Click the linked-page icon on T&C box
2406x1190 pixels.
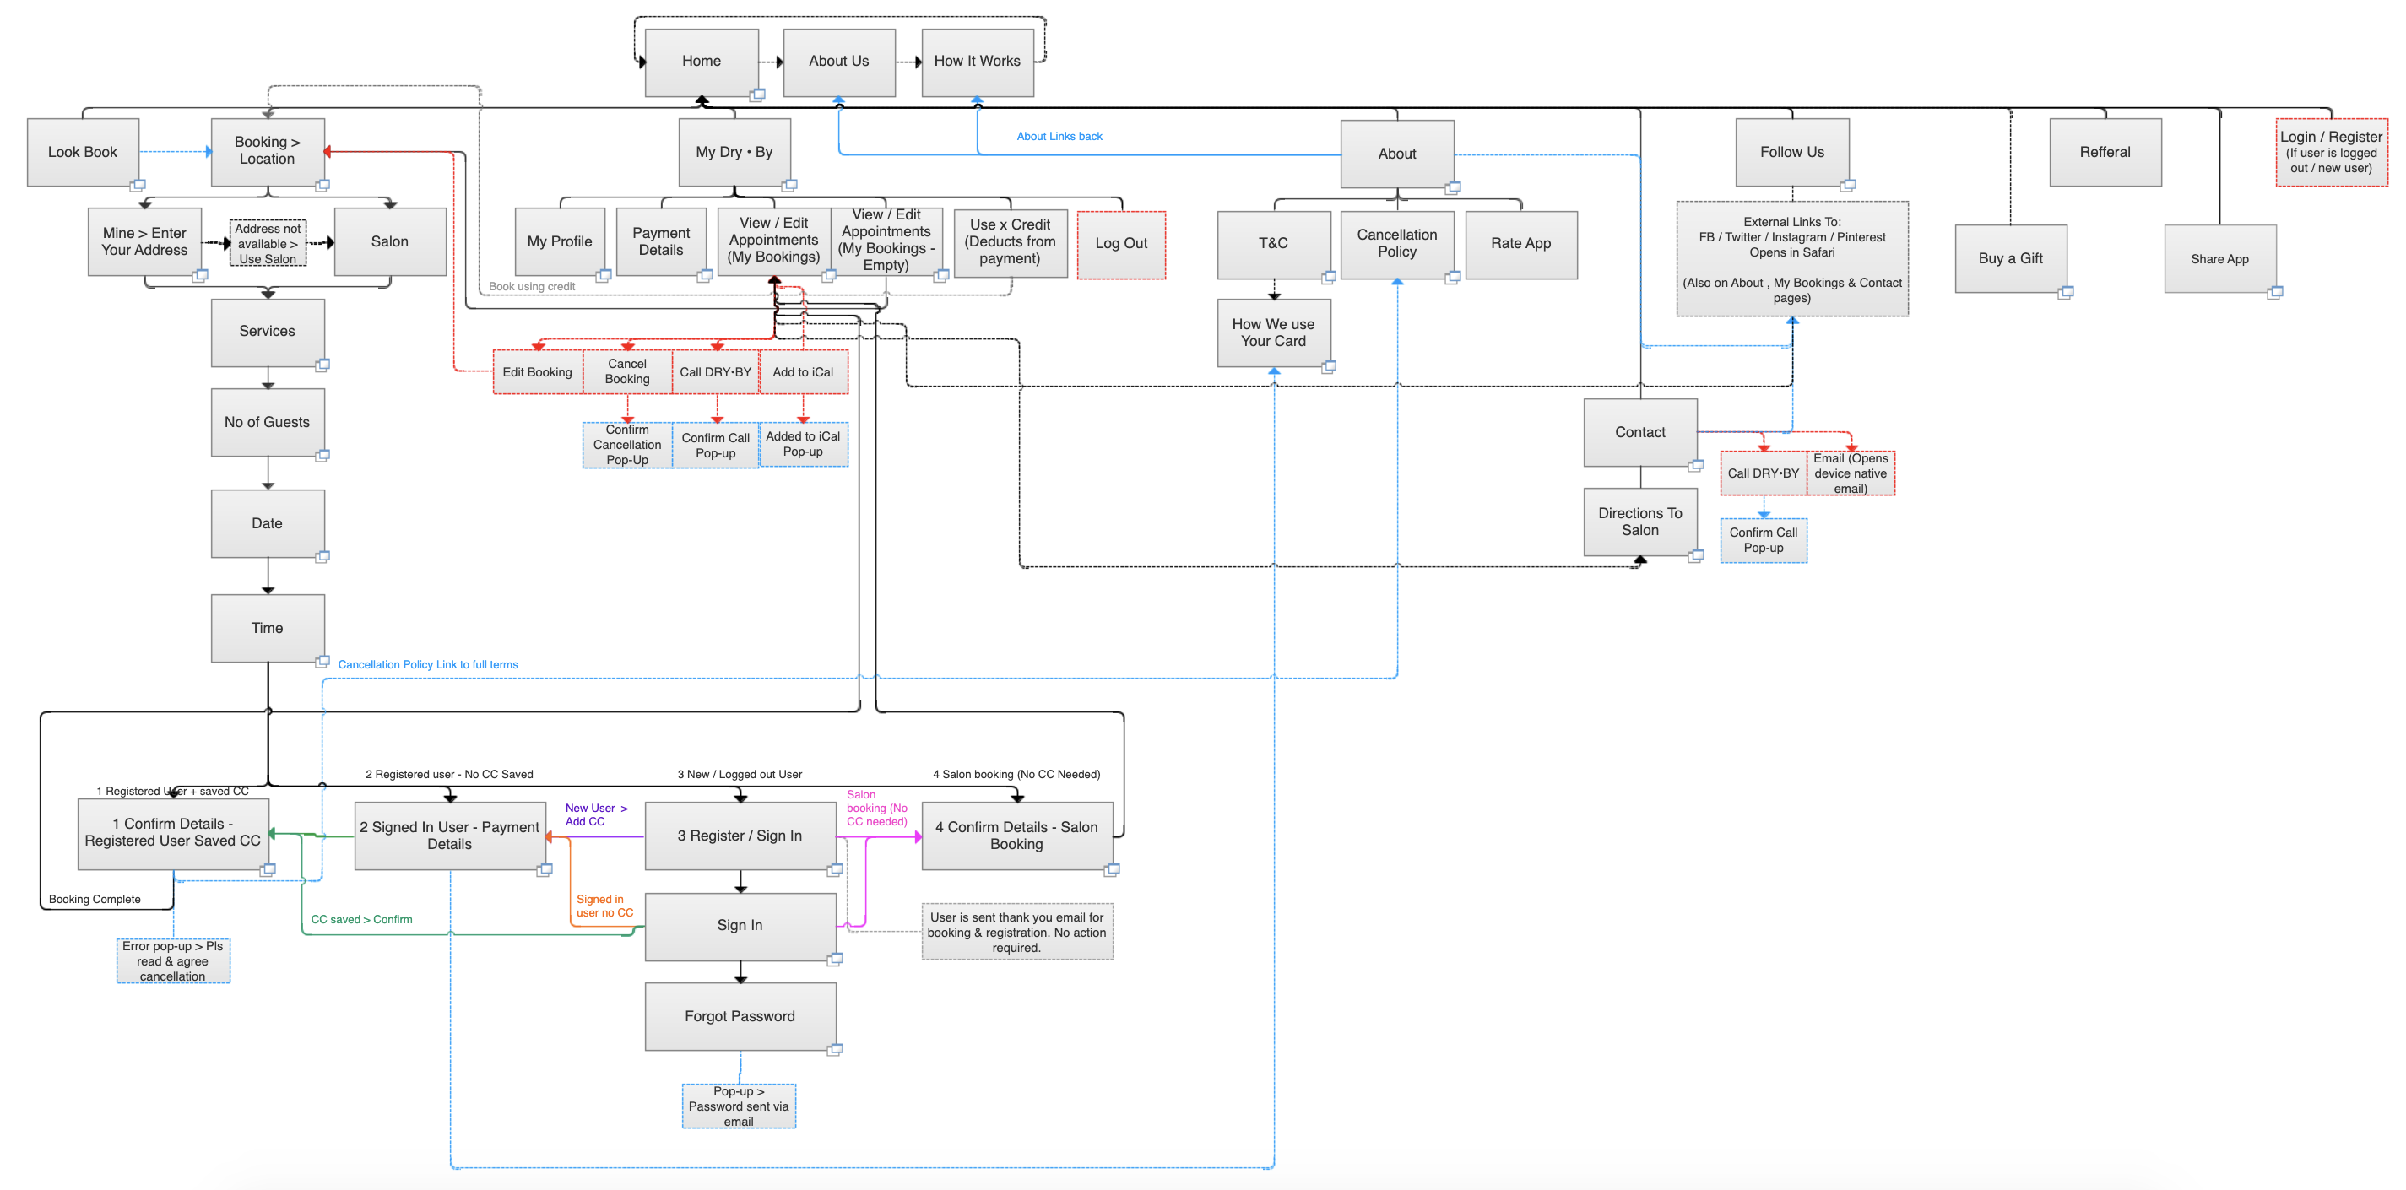click(x=1328, y=278)
